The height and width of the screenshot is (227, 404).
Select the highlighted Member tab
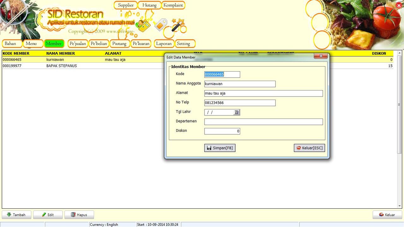(x=54, y=44)
